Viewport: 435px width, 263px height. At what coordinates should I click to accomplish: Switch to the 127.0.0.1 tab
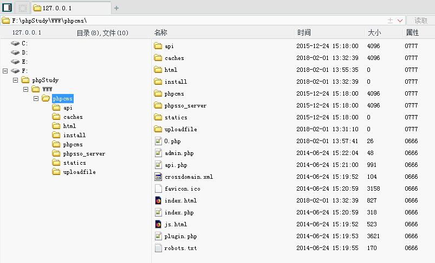[72, 8]
